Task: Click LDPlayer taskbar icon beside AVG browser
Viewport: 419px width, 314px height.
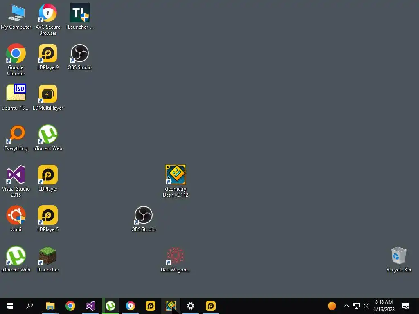Action: (151, 306)
